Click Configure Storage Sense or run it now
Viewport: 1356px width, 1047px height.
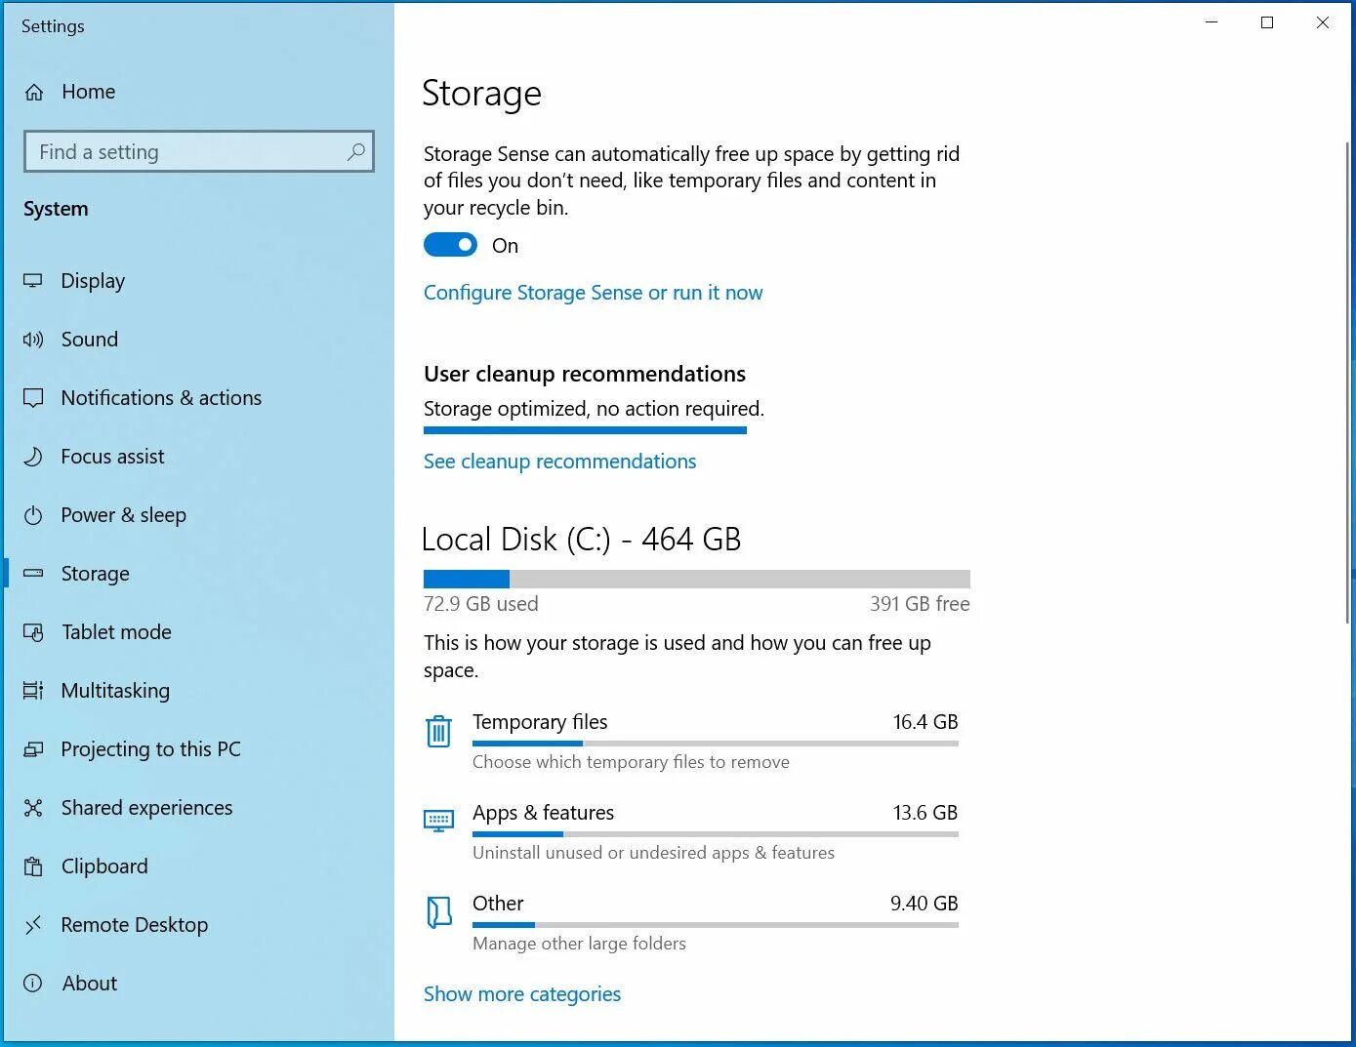pos(593,293)
